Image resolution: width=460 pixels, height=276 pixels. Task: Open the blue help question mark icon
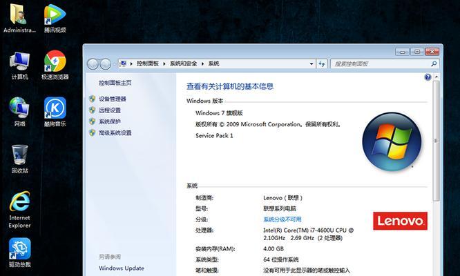pyautogui.click(x=428, y=77)
